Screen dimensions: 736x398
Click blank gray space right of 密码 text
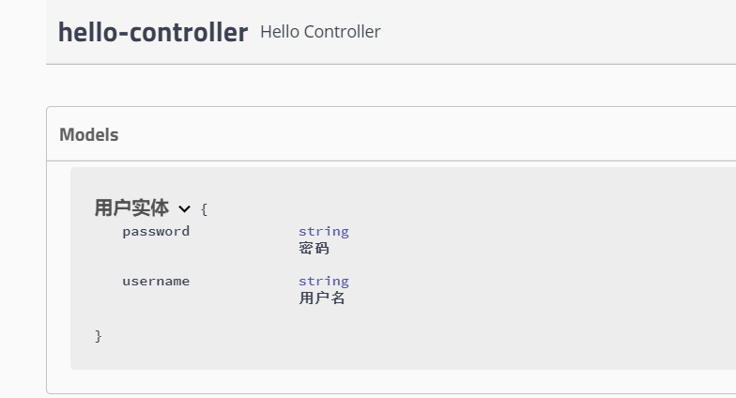click(x=516, y=249)
